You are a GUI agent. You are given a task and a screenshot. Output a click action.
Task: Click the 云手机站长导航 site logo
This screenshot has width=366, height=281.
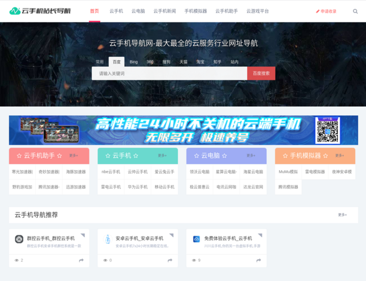[x=40, y=11]
